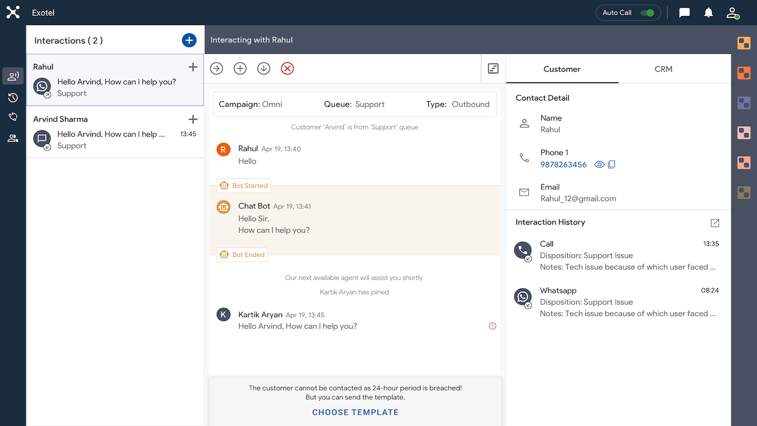Click the Interactions ( 2 ) heading
The height and width of the screenshot is (426, 757).
click(x=69, y=41)
